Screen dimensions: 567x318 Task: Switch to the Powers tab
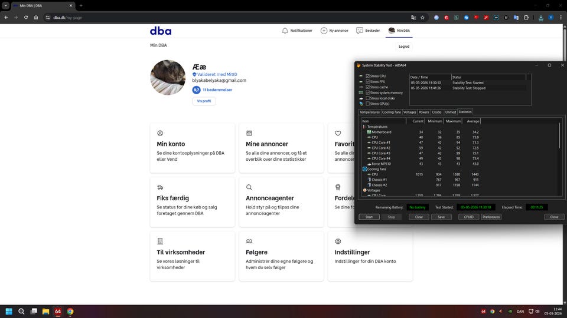[424, 112]
